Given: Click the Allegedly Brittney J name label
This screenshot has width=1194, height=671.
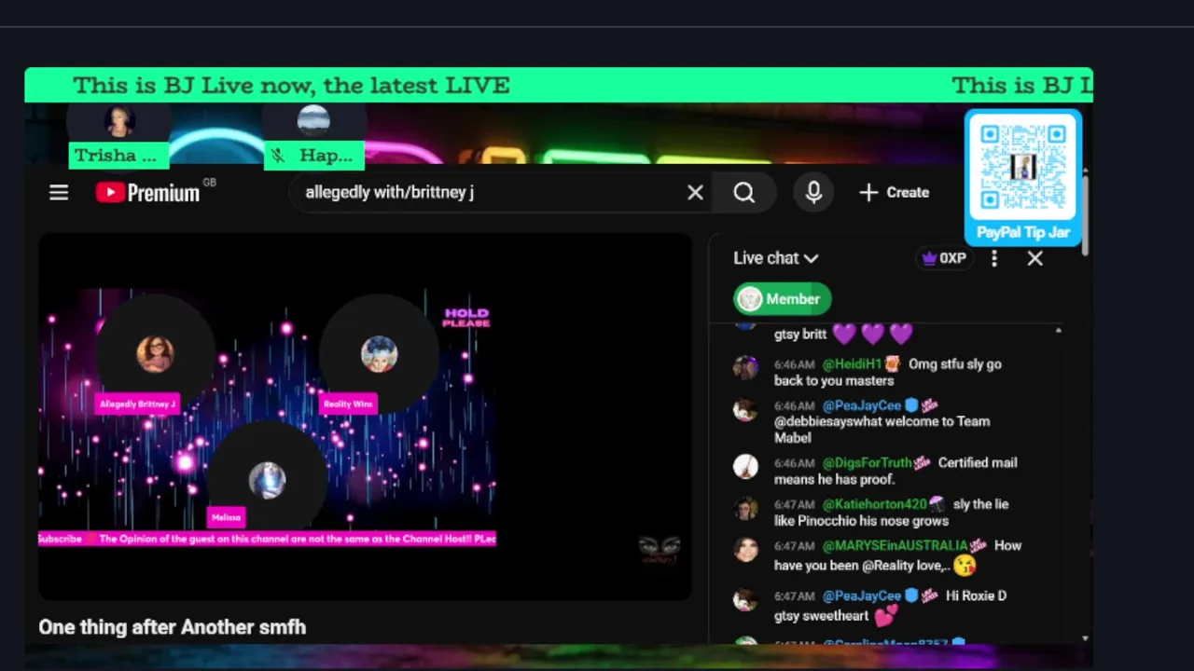Looking at the screenshot, I should [x=137, y=404].
